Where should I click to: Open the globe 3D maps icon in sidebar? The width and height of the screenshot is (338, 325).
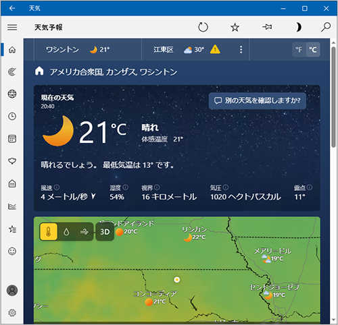pos(12,94)
